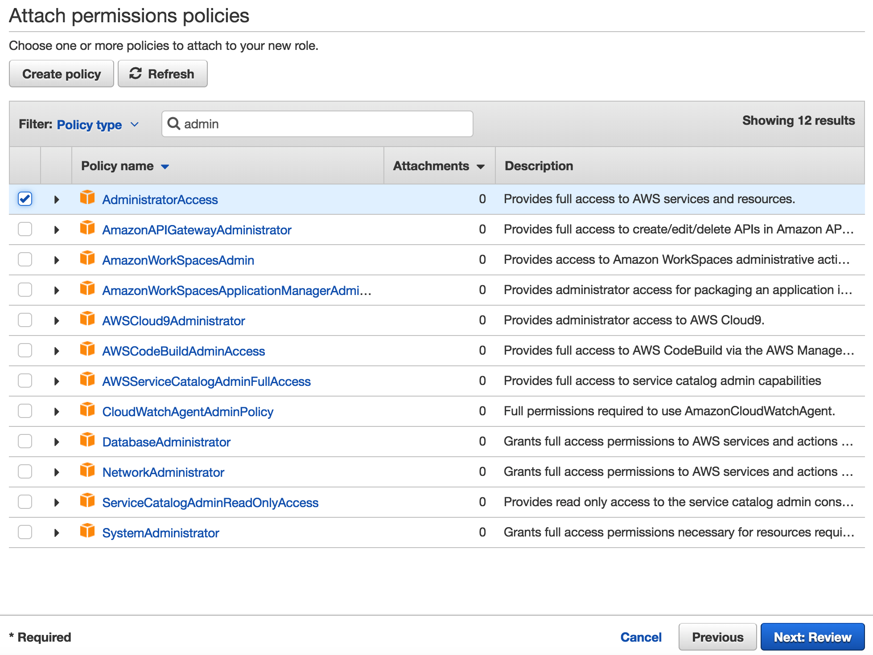
Task: Open the Policy type filter dropdown
Action: [x=98, y=124]
